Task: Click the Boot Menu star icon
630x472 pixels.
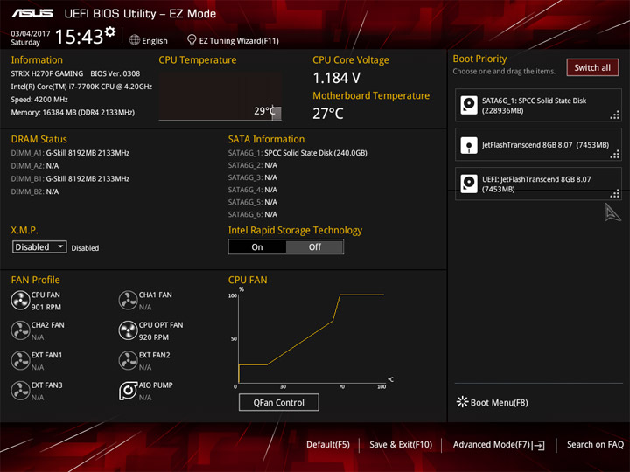Action: pyautogui.click(x=463, y=402)
